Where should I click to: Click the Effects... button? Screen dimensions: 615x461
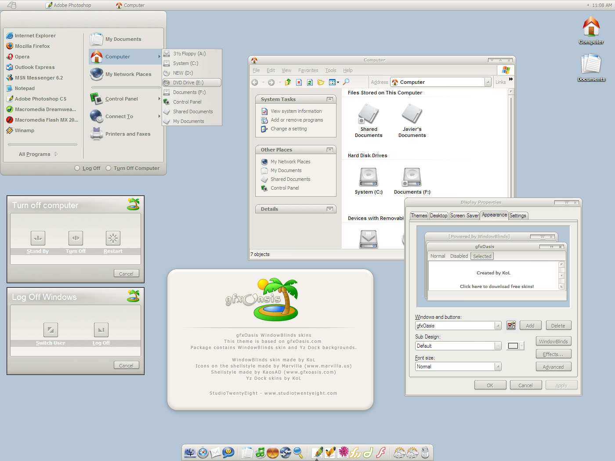click(x=553, y=354)
